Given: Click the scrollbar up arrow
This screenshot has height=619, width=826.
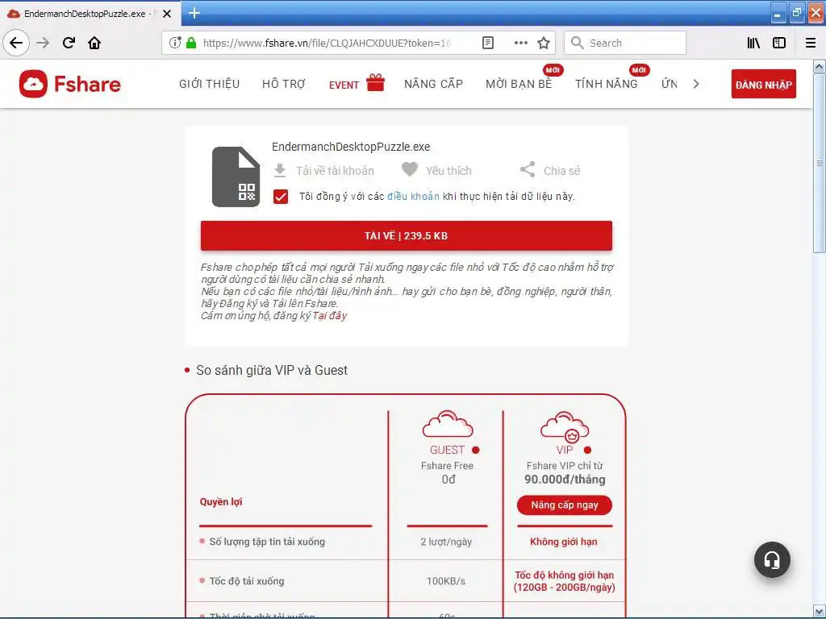Looking at the screenshot, I should [x=820, y=66].
